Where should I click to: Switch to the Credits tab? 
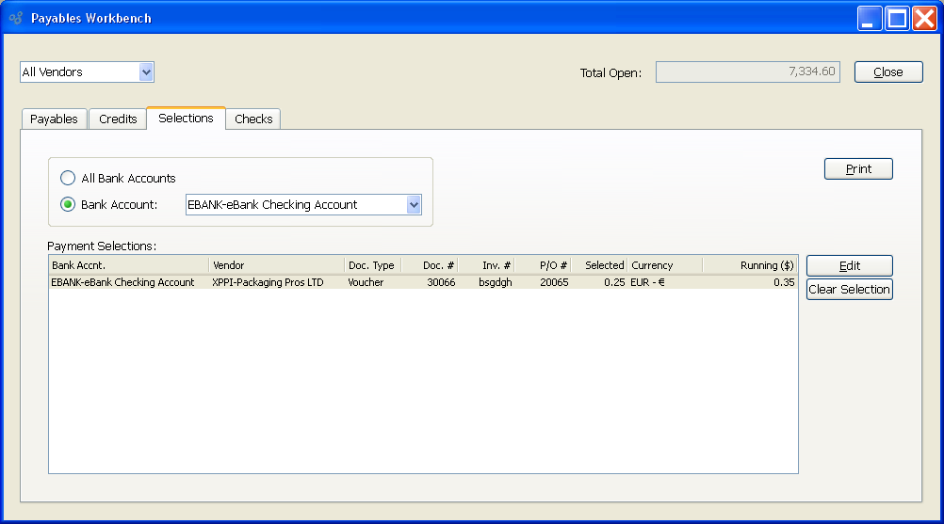[118, 119]
